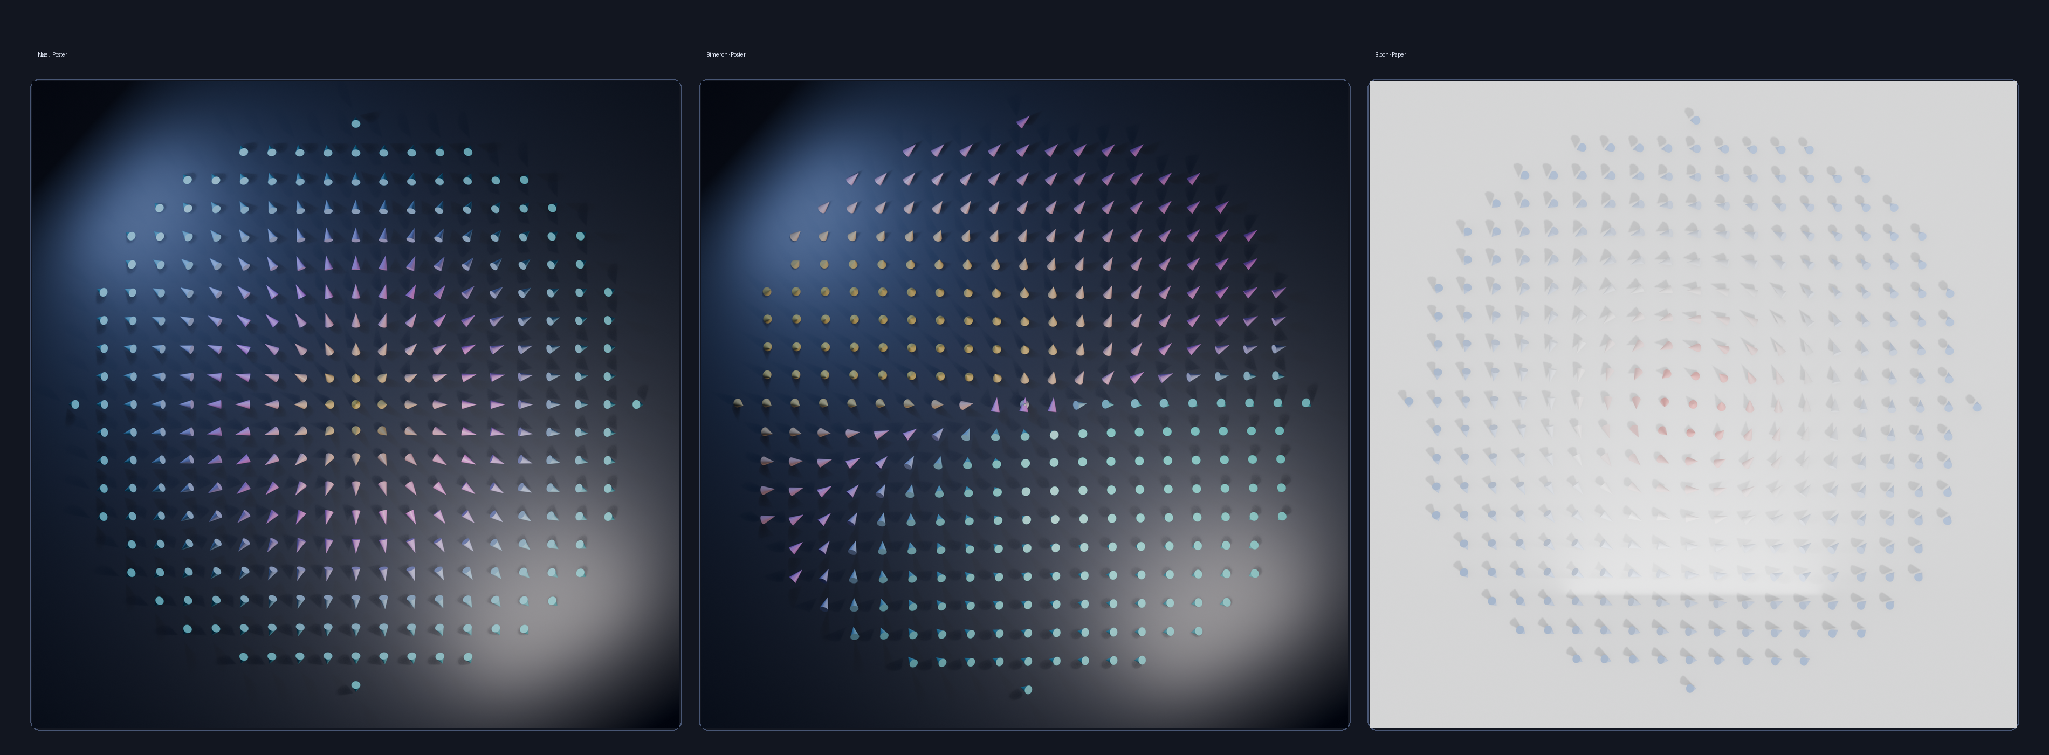2049x755 pixels.
Task: Select the Bloch · Paper title text
Action: [x=1390, y=55]
